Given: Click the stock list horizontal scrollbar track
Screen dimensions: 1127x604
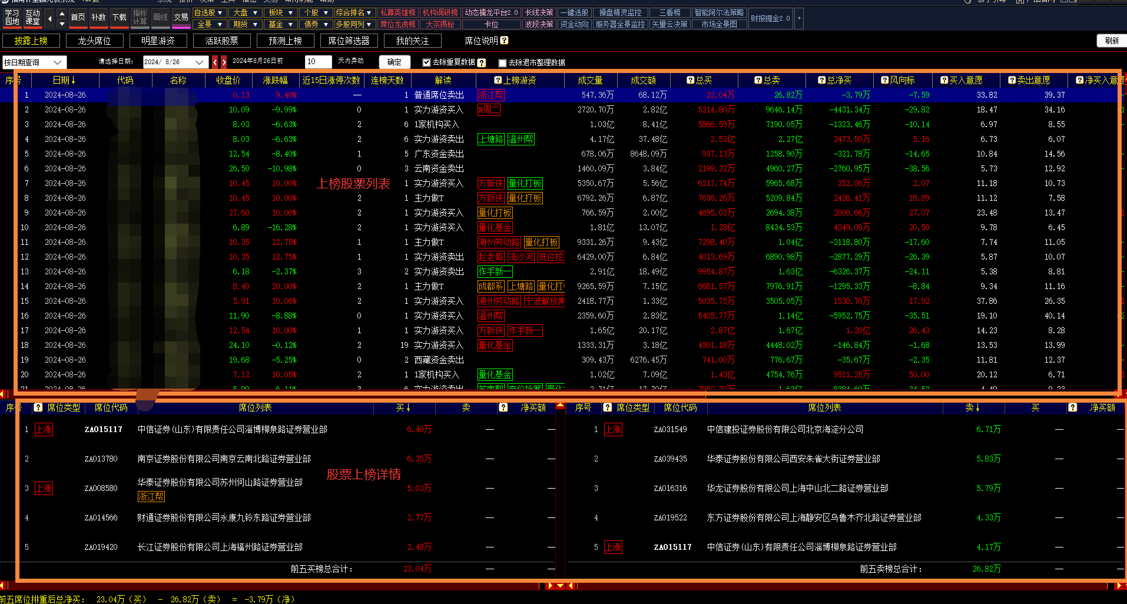Looking at the screenshot, I should (559, 394).
